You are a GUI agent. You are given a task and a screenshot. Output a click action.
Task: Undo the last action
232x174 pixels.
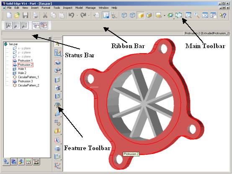pyautogui.click(x=72, y=15)
